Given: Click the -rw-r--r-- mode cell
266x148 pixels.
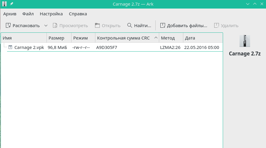Looking at the screenshot, I should pos(81,47).
